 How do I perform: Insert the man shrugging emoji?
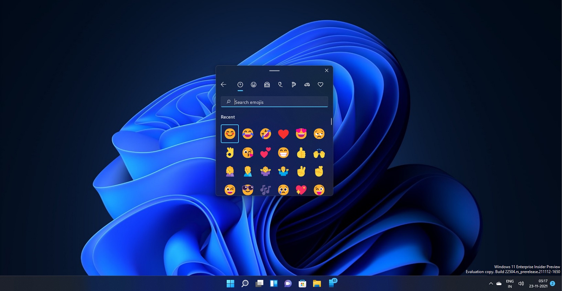coord(284,171)
